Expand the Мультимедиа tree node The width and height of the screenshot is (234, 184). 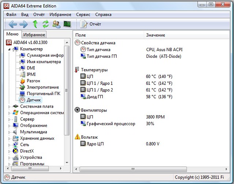point(10,132)
